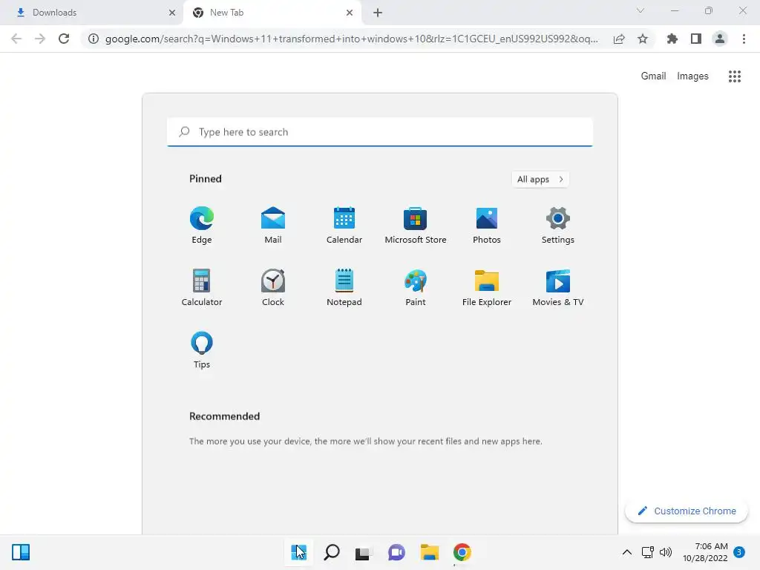Open the taskbar clock and date
Image resolution: width=760 pixels, height=570 pixels.
(x=705, y=552)
